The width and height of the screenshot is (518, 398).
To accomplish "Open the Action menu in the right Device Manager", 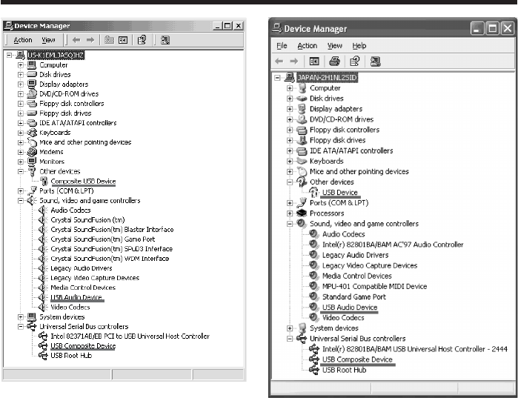I will (308, 45).
